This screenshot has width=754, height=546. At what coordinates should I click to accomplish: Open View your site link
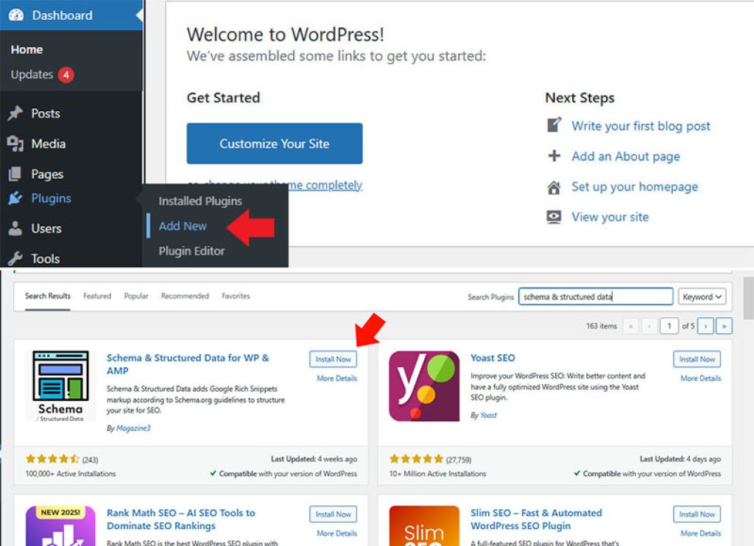coord(610,217)
